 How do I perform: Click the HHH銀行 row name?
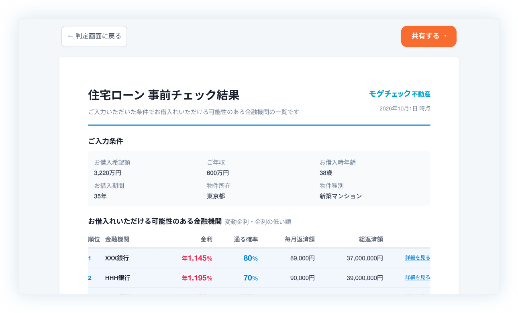coord(118,278)
